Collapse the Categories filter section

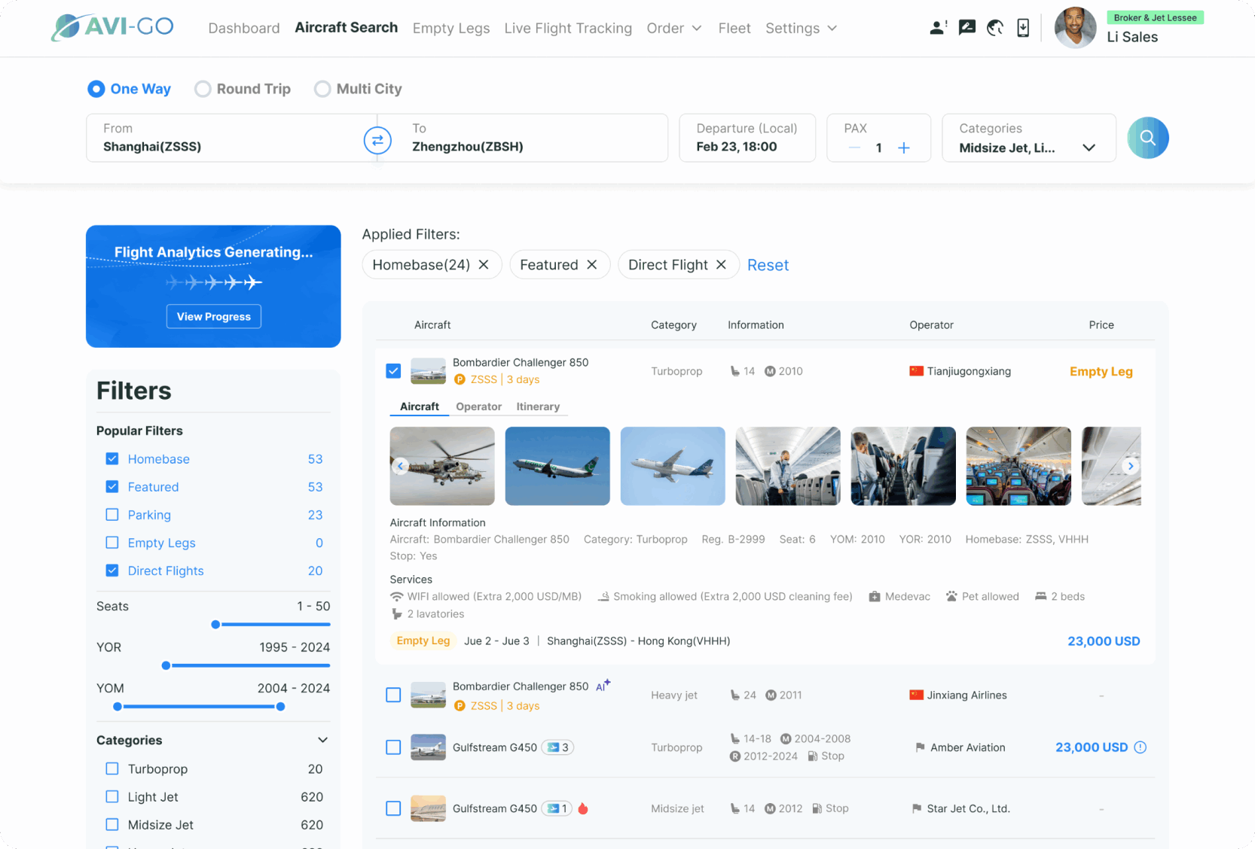(322, 740)
